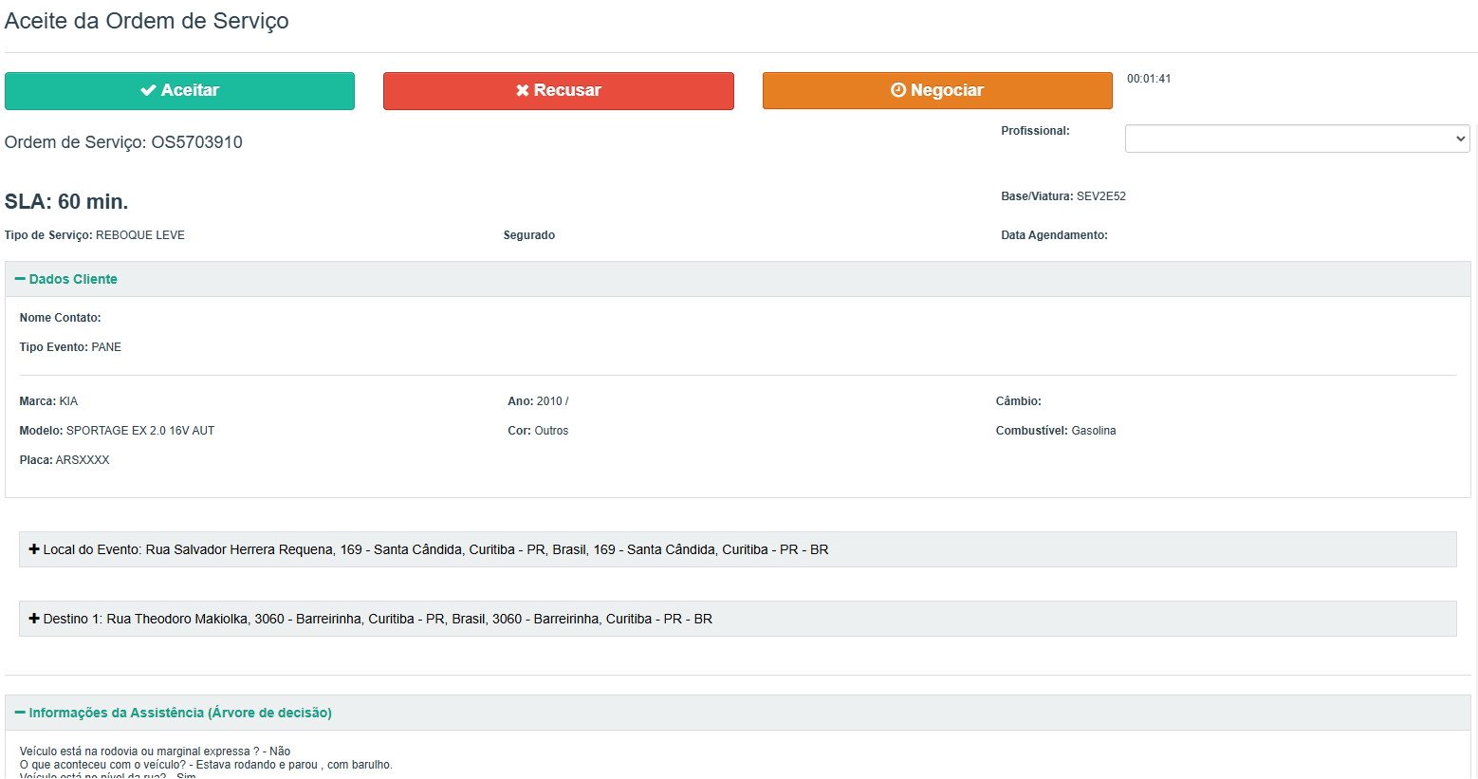Collapse the Dados Cliente section header
The height and width of the screenshot is (779, 1478).
point(74,279)
